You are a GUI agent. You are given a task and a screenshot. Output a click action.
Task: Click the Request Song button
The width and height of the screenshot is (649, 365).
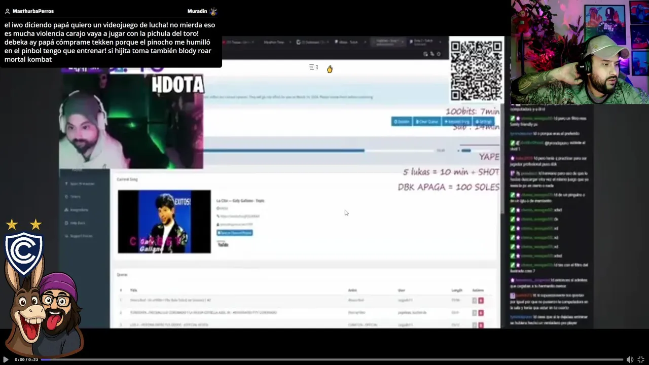(457, 122)
